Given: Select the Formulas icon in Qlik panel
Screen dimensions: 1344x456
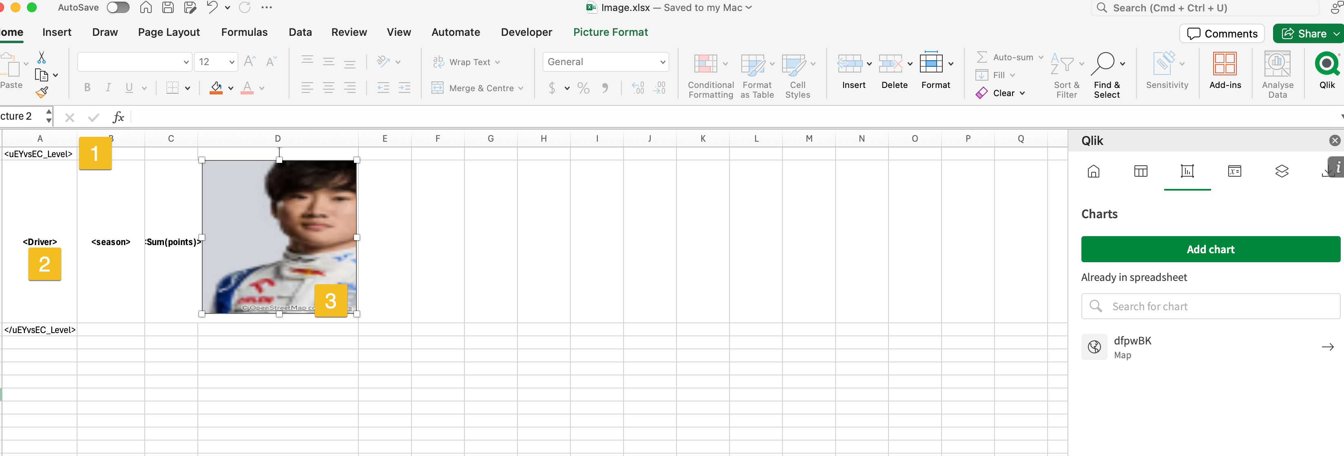Looking at the screenshot, I should (1234, 171).
